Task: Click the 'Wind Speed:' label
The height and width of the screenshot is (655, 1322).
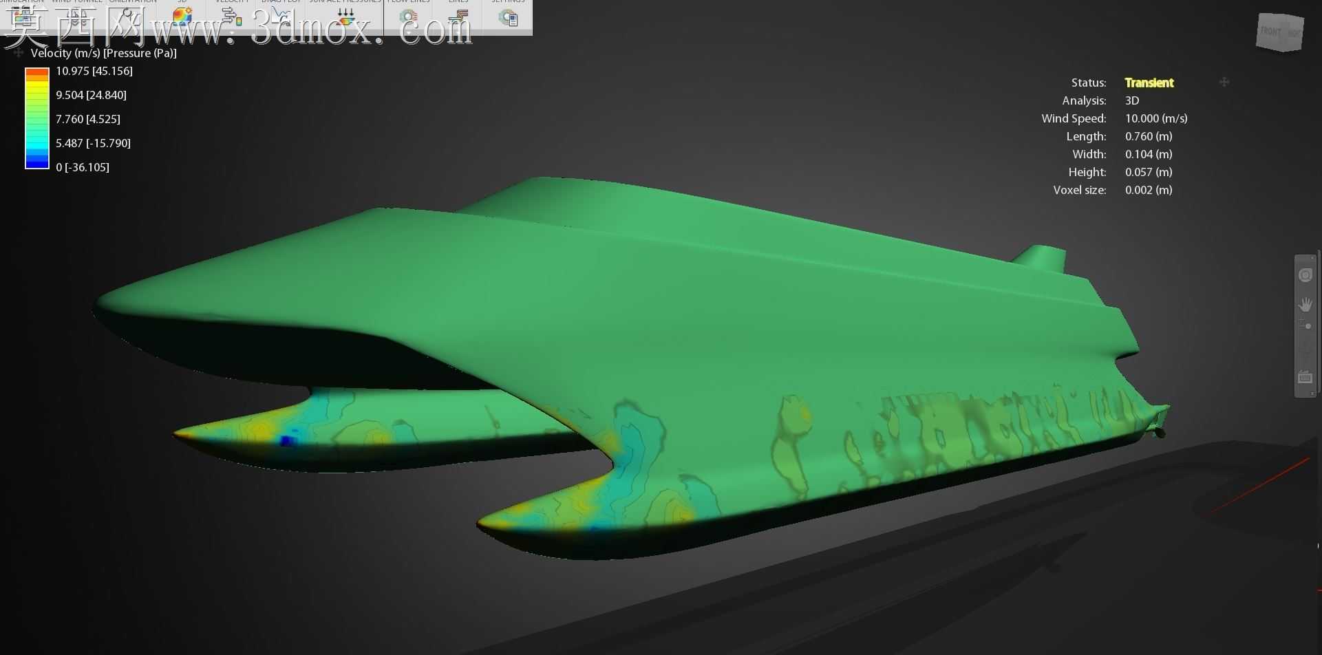Action: click(x=1074, y=118)
